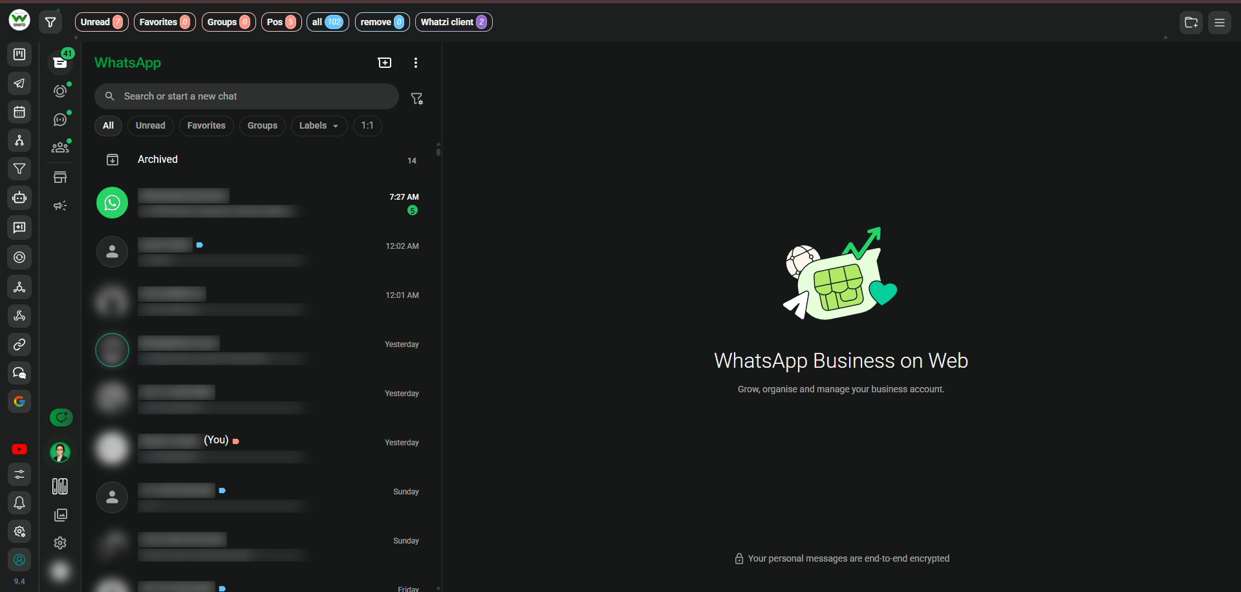Screen dimensions: 1241x592
Task: Open WhatsApp settings gear below media icon
Action: point(60,543)
